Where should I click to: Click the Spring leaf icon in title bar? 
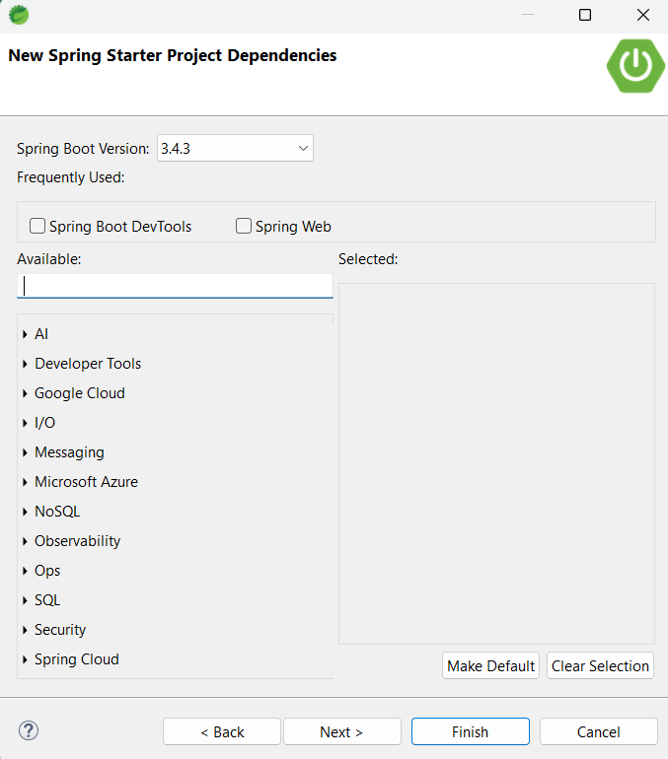pyautogui.click(x=19, y=15)
